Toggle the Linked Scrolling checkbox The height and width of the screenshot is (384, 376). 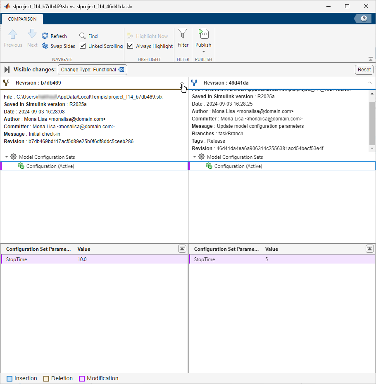(83, 46)
